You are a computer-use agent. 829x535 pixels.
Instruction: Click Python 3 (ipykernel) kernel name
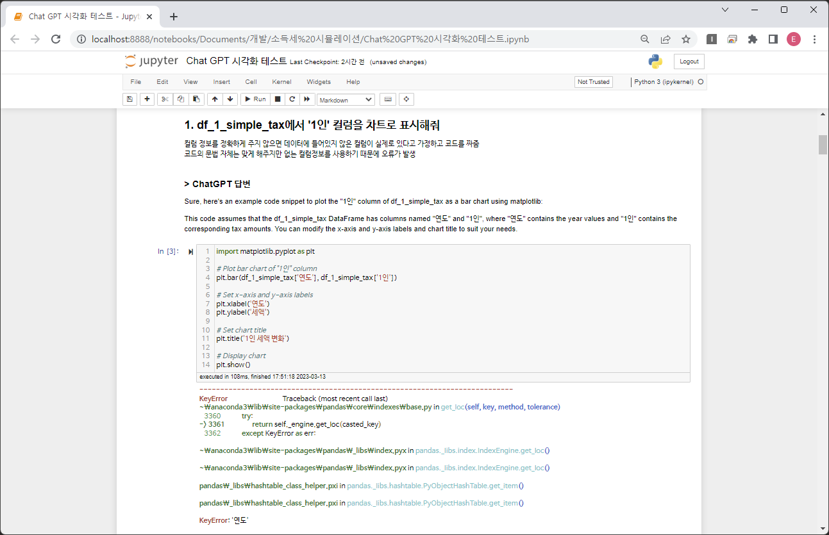pyautogui.click(x=664, y=82)
